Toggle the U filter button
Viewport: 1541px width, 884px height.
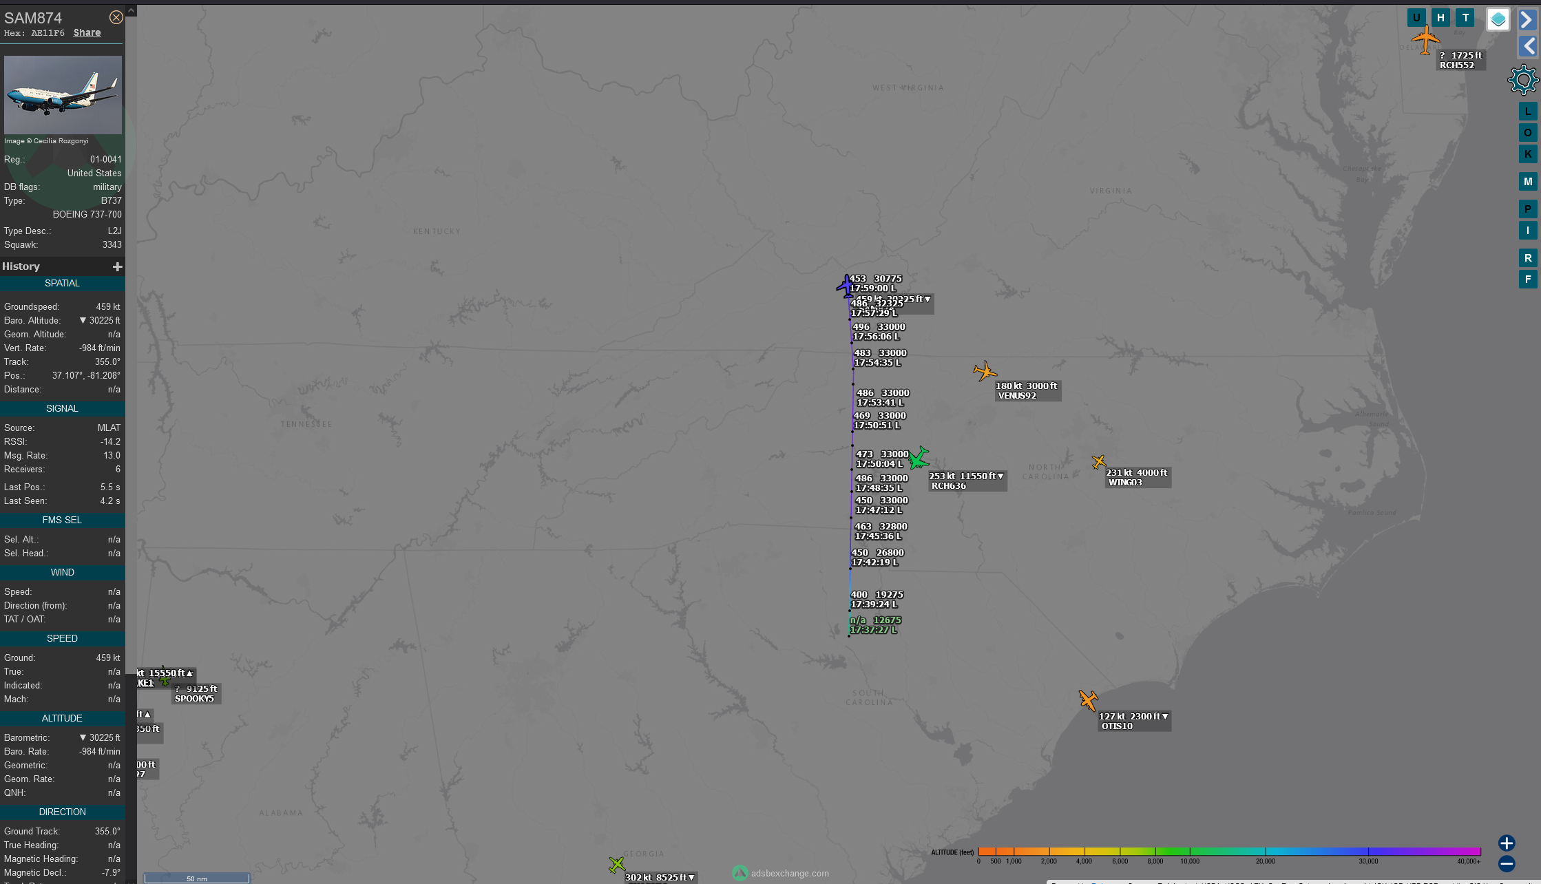(x=1416, y=18)
